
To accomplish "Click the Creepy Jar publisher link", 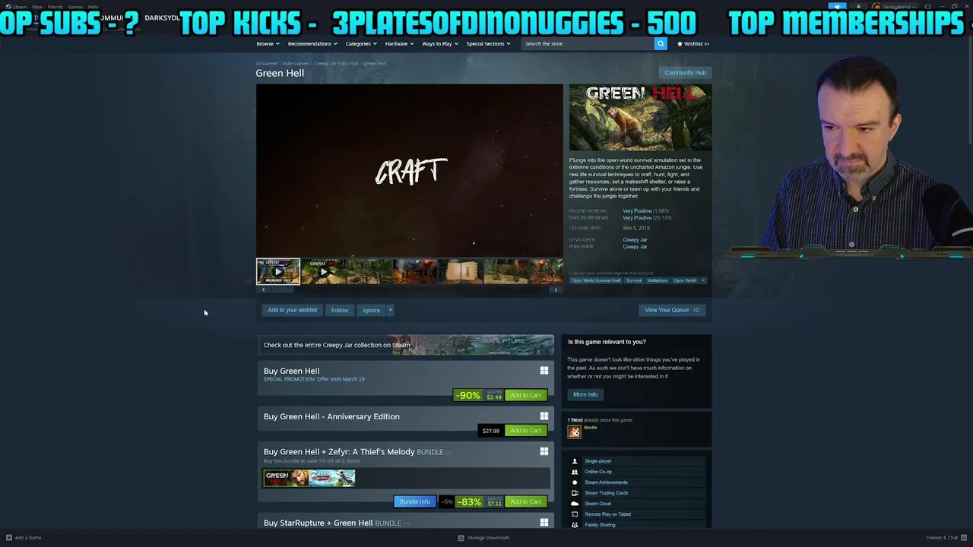I will (x=635, y=247).
